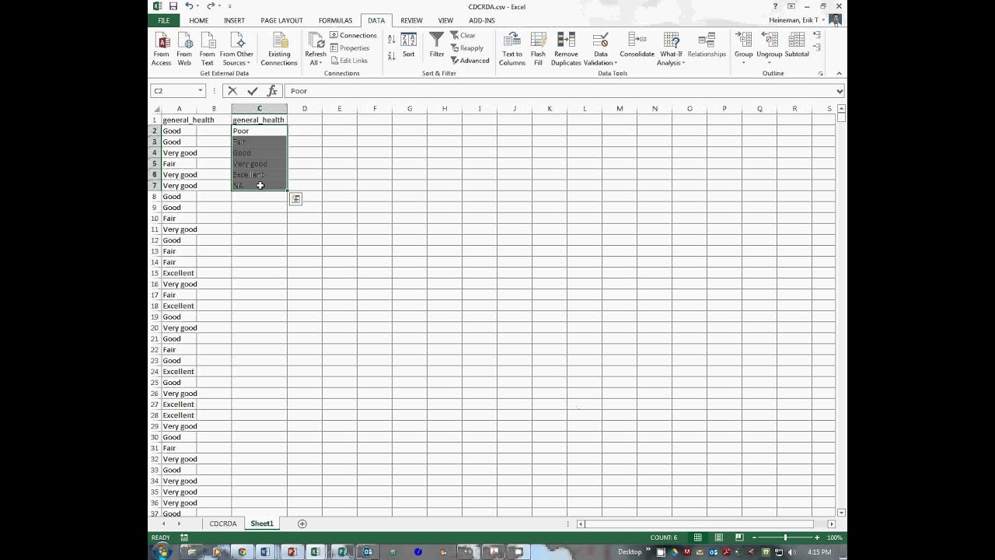
Task: Run Flash Fill
Action: (538, 49)
